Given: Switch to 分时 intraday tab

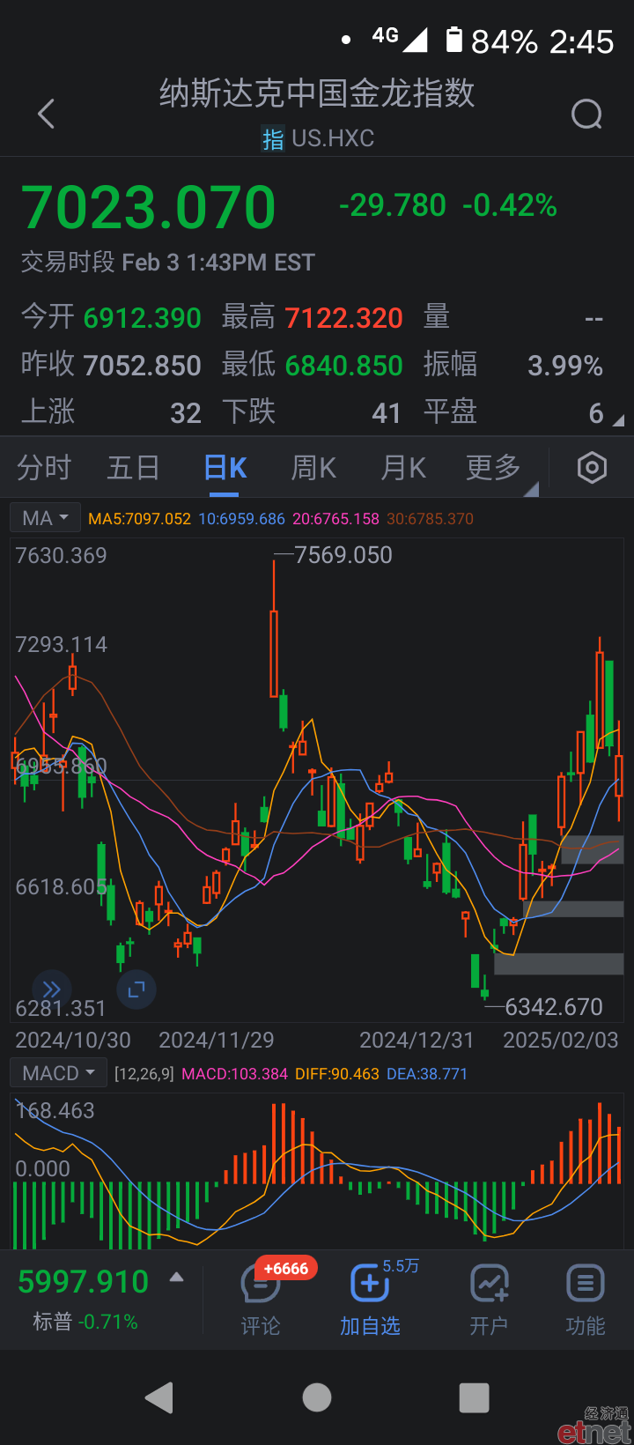Looking at the screenshot, I should click(44, 468).
